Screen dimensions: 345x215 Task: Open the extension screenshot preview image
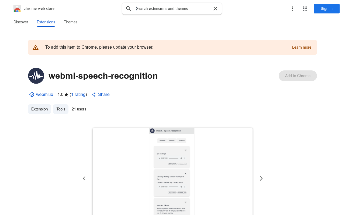172,171
